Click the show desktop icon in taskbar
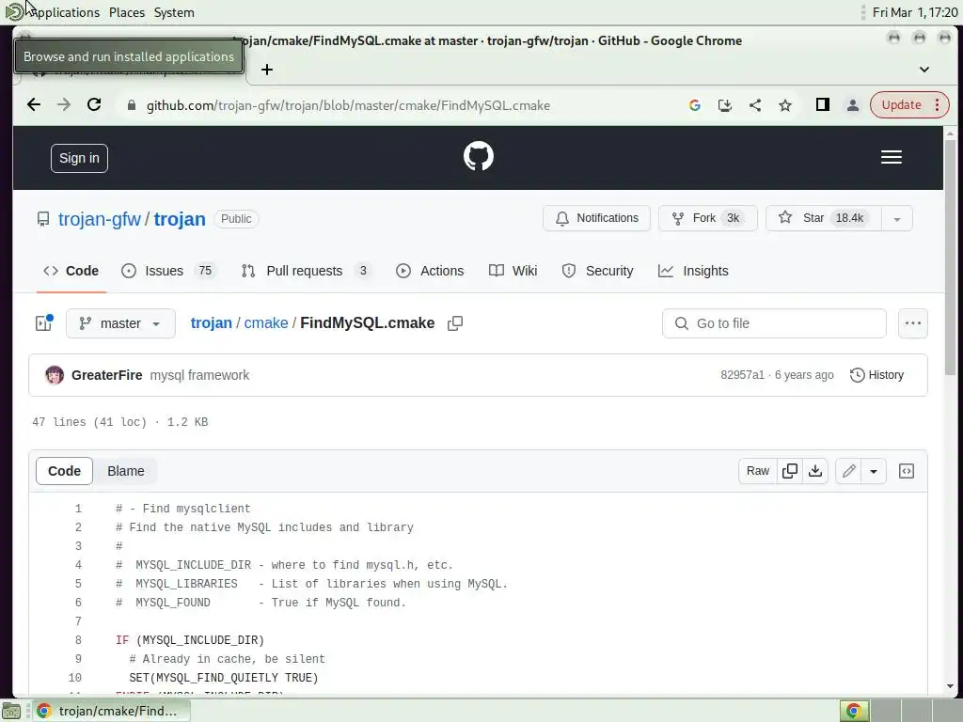Screen dimensions: 963x722 [11, 712]
